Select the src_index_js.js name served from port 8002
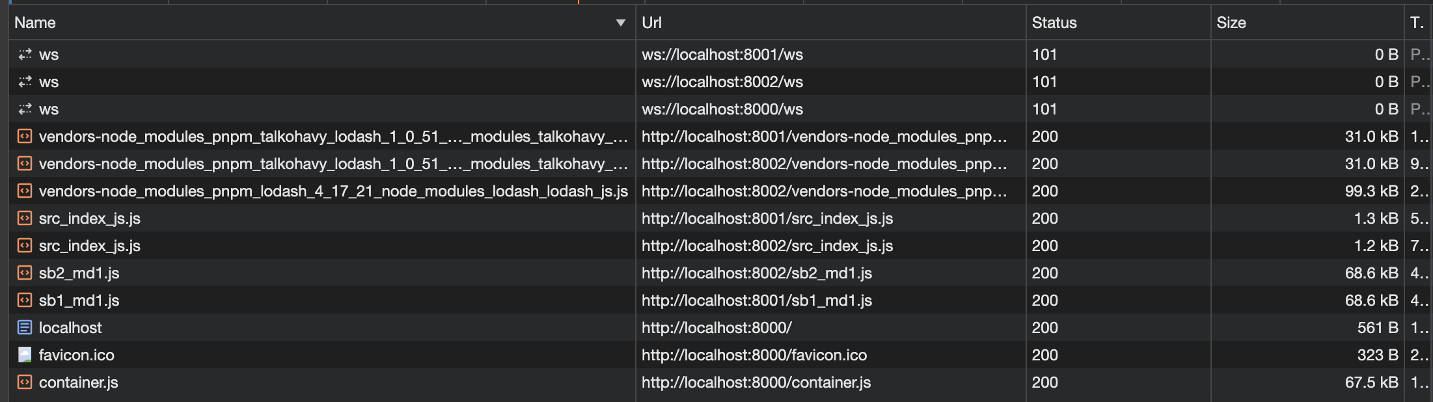The image size is (1433, 402). pos(90,246)
